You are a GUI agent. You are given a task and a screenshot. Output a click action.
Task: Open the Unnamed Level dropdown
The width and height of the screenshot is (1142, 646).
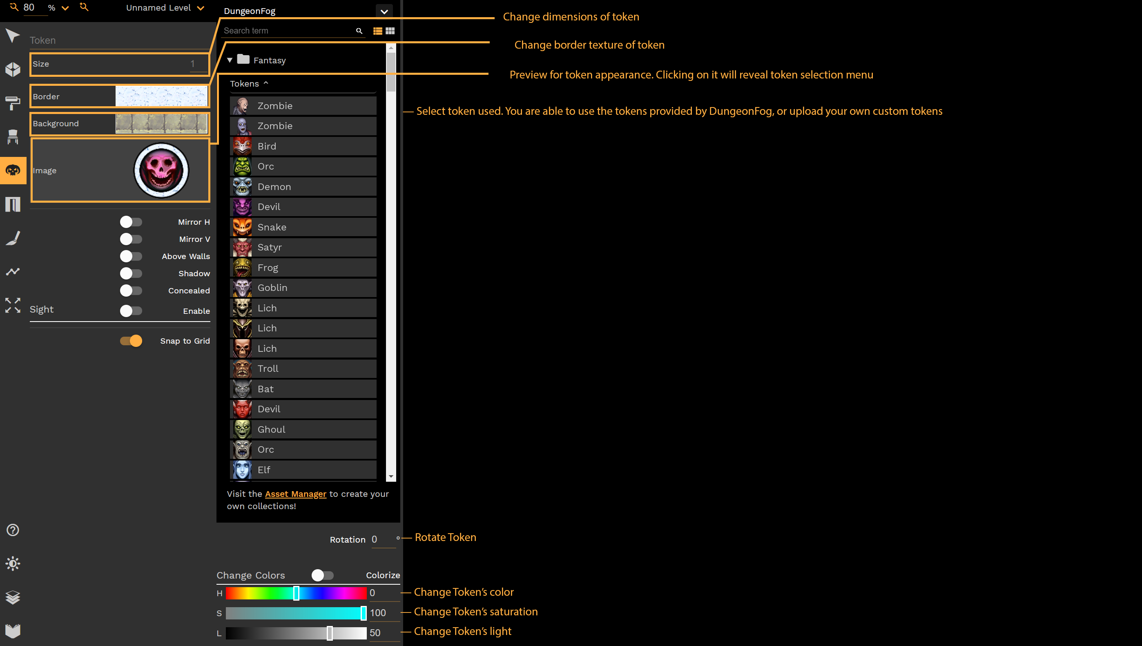tap(201, 8)
